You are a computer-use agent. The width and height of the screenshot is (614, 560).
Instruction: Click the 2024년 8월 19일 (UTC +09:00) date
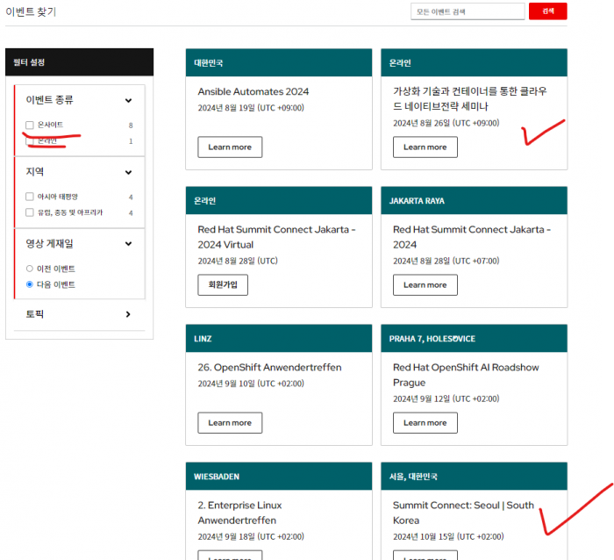pos(251,108)
